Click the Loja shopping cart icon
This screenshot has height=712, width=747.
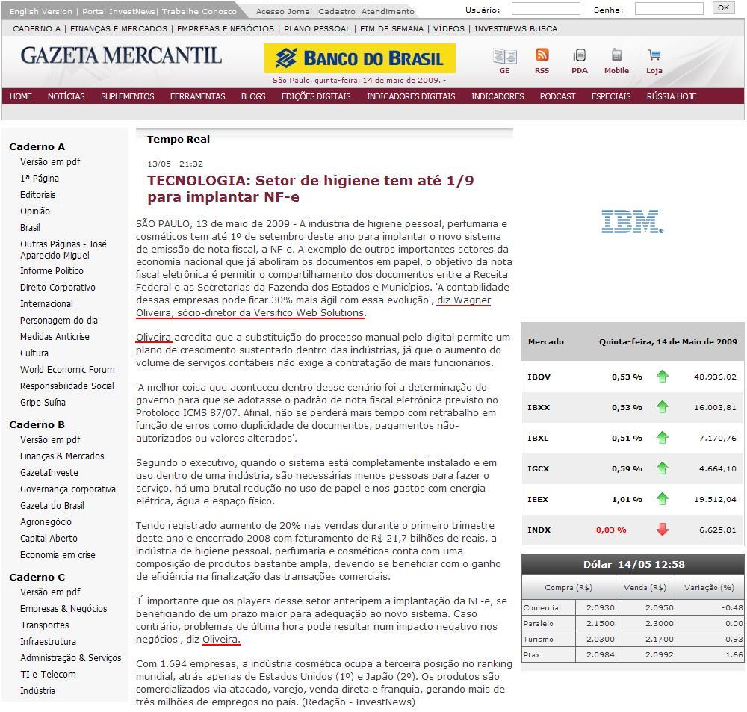point(654,55)
